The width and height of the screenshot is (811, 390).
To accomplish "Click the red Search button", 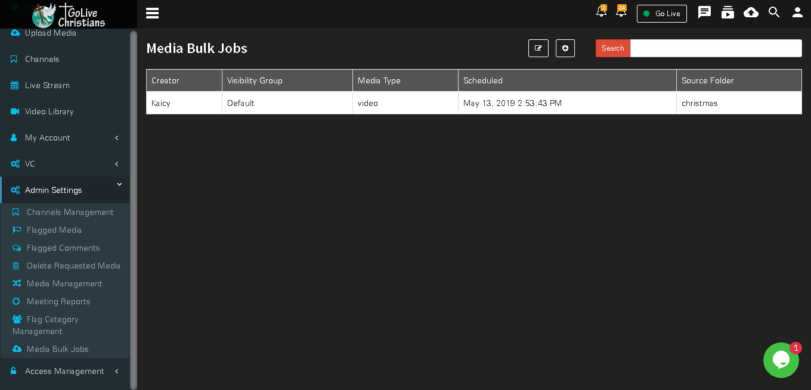I will pyautogui.click(x=612, y=48).
